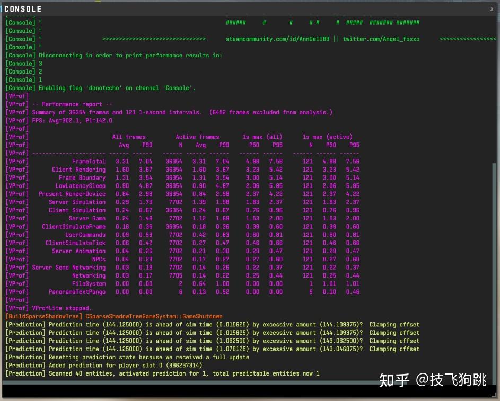Select the 'Resetting prediction state' line
500x401 pixels.
[127, 357]
